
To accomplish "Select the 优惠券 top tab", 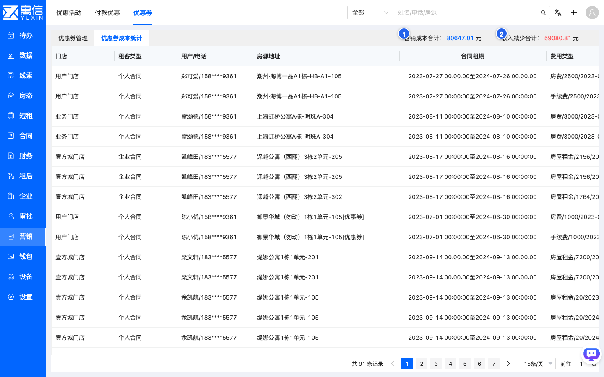I will 143,13.
